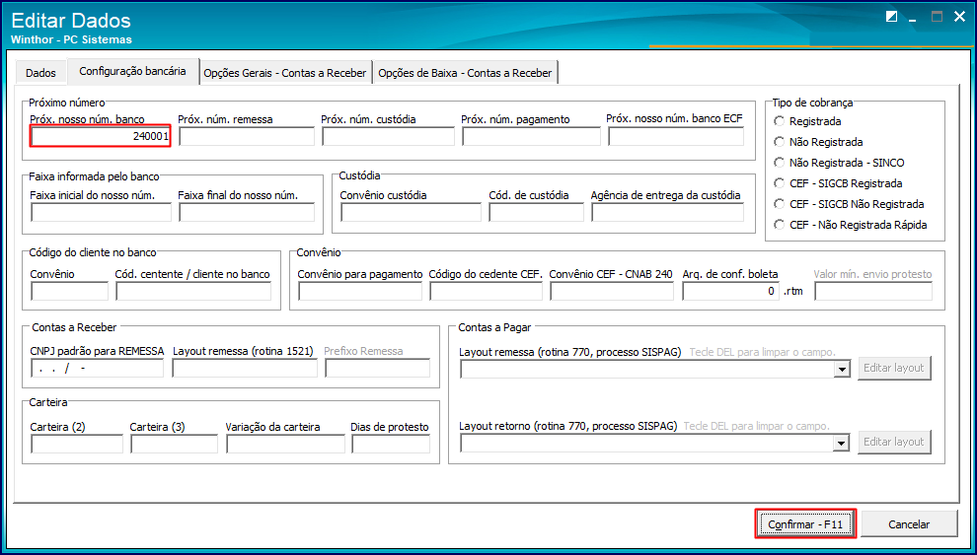Screen dimensions: 977x555
Task: Expand Layout retorno SISPAG dropdown arrow
Action: click(842, 443)
